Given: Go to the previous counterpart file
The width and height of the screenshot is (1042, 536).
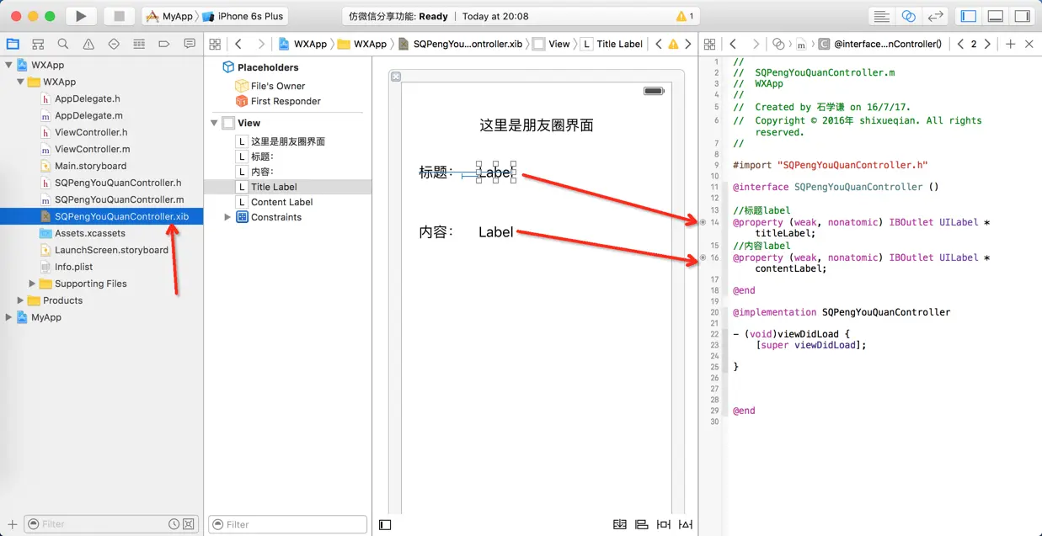Looking at the screenshot, I should tap(960, 45).
